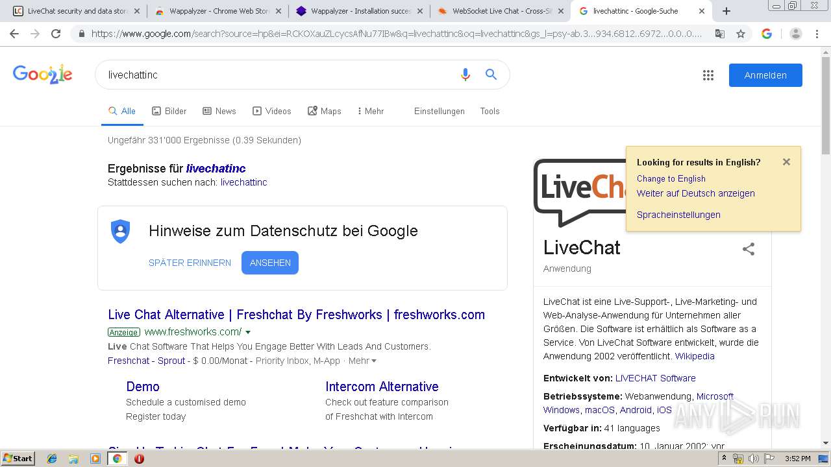Open the LIVECHAT Software developer link
831x467 pixels.
[x=656, y=378]
